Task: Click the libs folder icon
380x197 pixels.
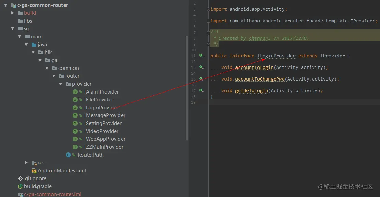Action: 20,21
